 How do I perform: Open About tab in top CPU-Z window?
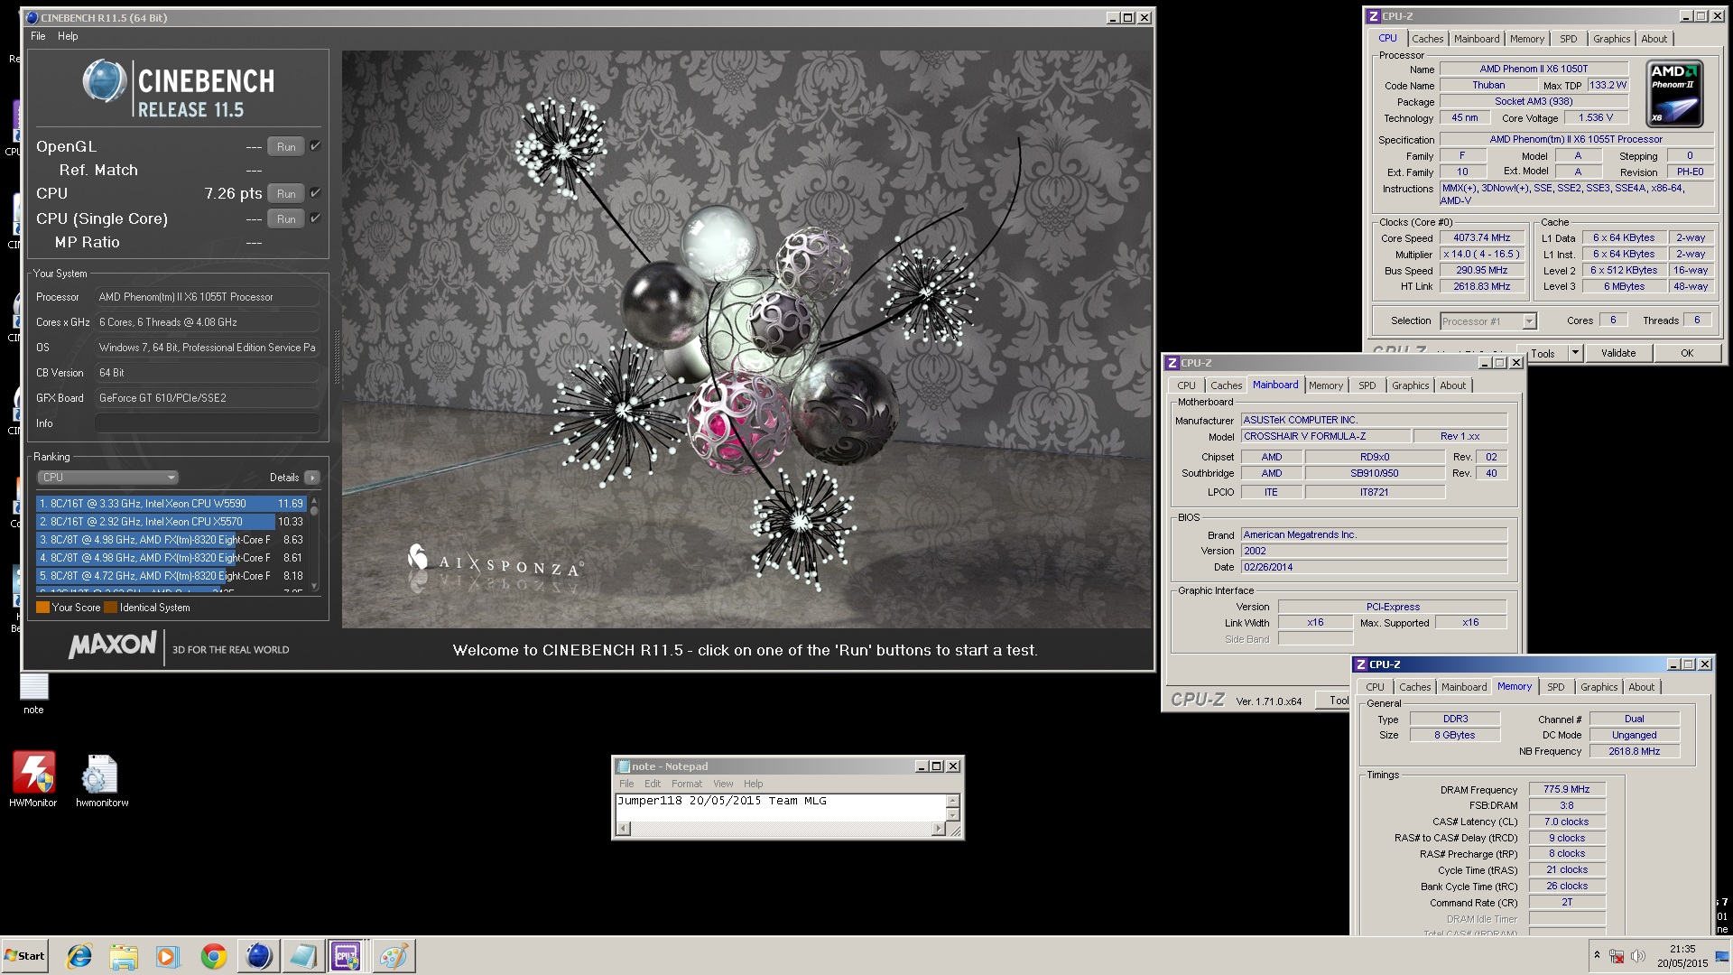point(1654,39)
